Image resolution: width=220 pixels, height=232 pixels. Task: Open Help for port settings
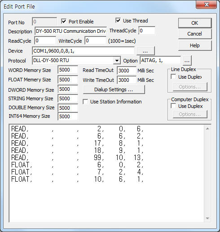195,45
